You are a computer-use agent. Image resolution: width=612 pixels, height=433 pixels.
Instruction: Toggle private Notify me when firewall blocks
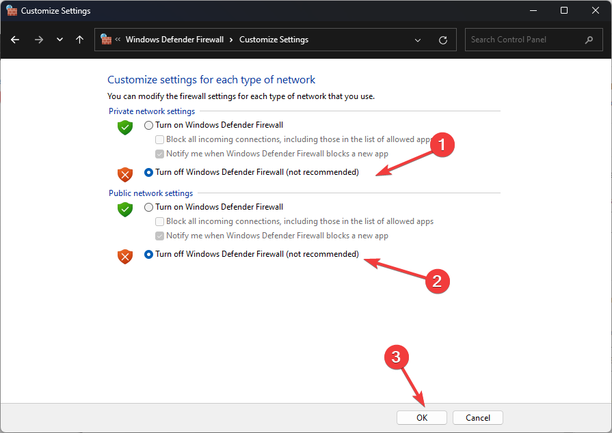pos(159,154)
